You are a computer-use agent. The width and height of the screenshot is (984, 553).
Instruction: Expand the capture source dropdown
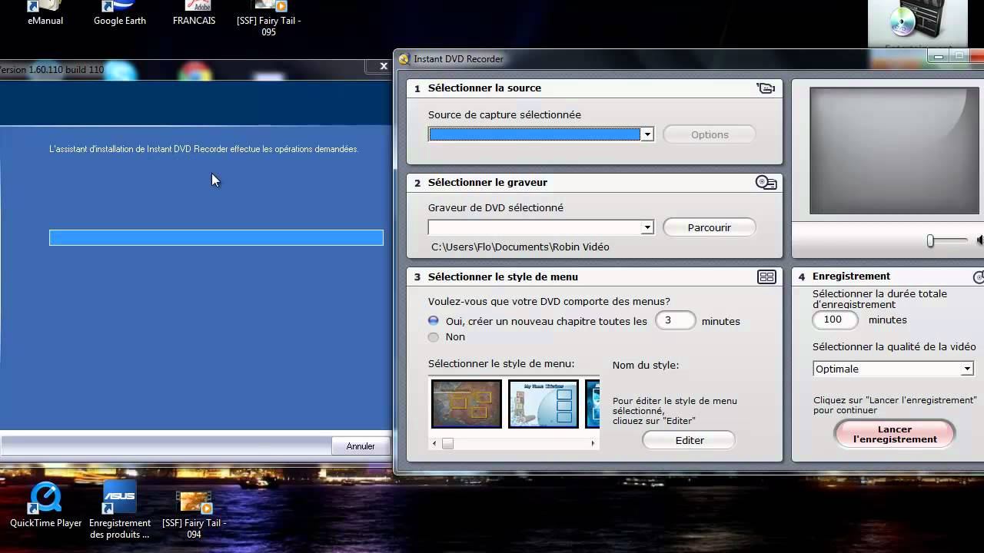(x=647, y=134)
